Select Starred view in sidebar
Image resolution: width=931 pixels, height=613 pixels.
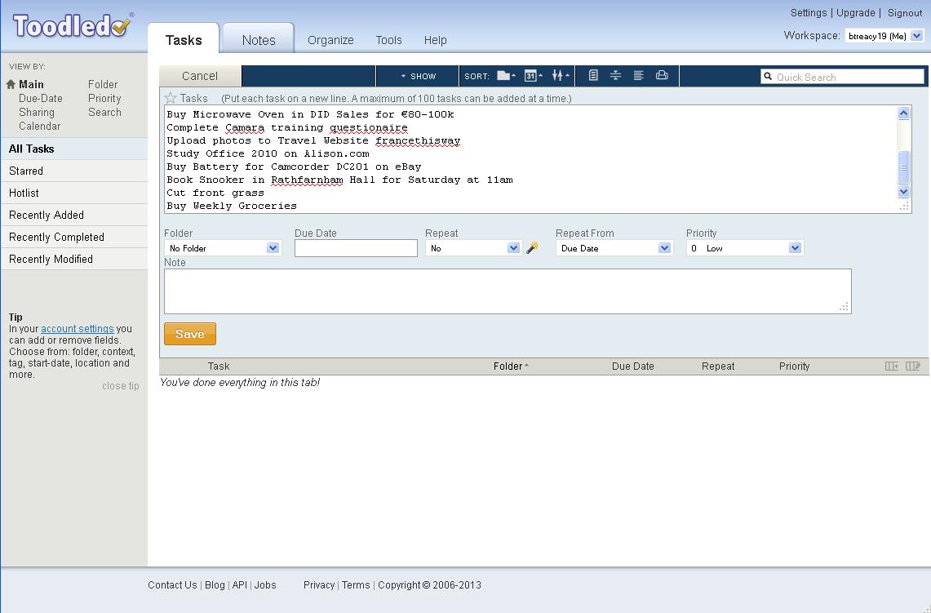(x=74, y=171)
